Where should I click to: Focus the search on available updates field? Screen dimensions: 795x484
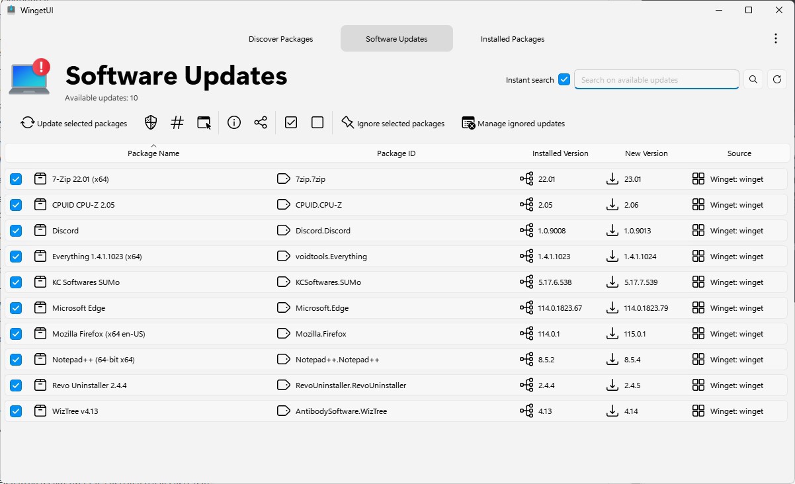click(x=656, y=80)
